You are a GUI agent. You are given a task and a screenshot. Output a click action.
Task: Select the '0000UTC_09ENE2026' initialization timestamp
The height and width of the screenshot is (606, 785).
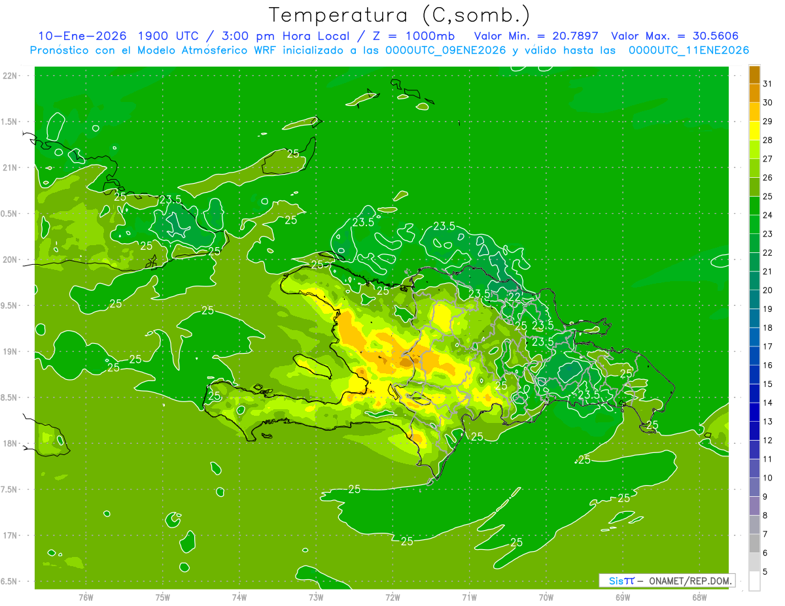coord(446,50)
